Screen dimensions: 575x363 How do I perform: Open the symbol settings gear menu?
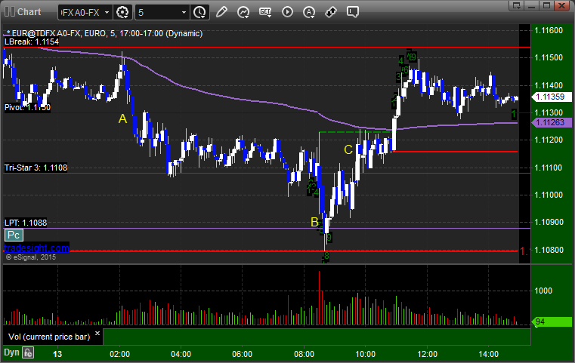click(122, 13)
